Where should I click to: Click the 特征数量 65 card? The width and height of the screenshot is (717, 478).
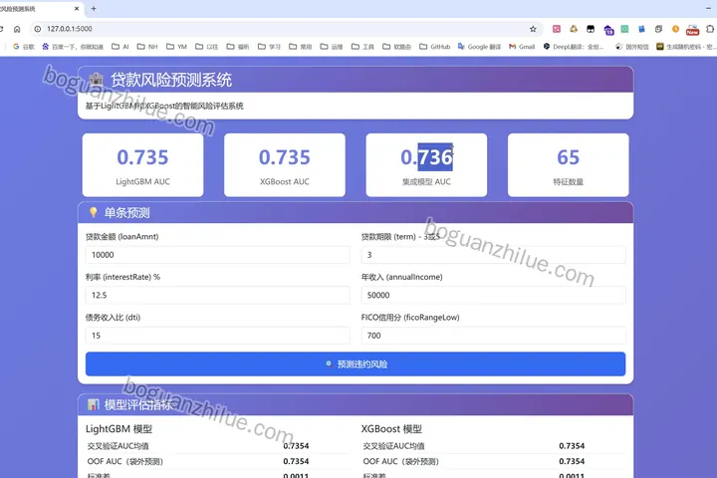[568, 165]
